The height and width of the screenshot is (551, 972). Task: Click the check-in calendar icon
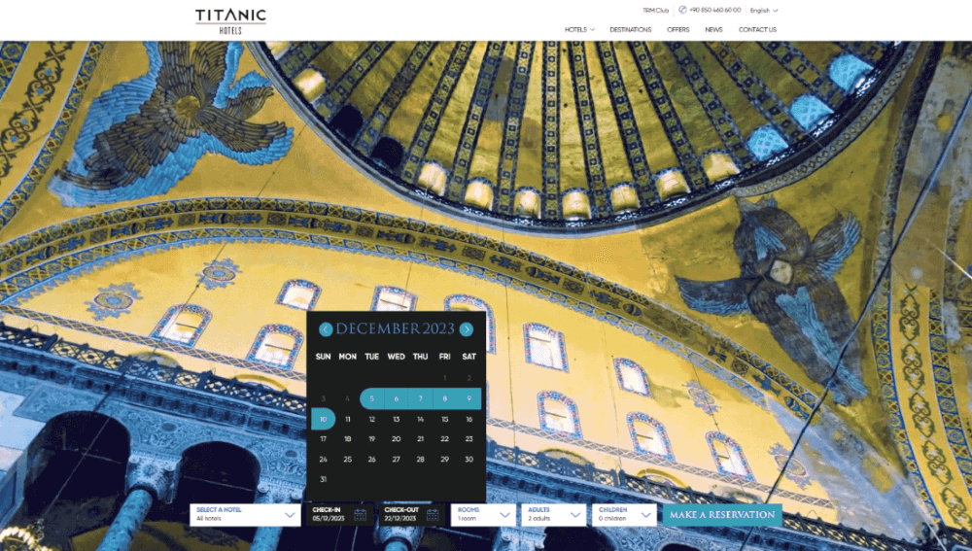(x=360, y=515)
